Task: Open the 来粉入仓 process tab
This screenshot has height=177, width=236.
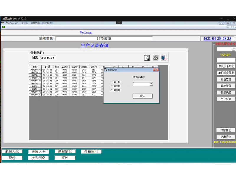Action: click(x=12, y=151)
